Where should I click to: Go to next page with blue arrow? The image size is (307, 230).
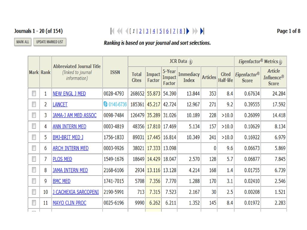pyautogui.click(x=188, y=31)
